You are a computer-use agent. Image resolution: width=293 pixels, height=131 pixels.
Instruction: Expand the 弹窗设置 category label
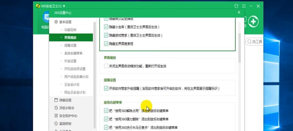point(65,100)
